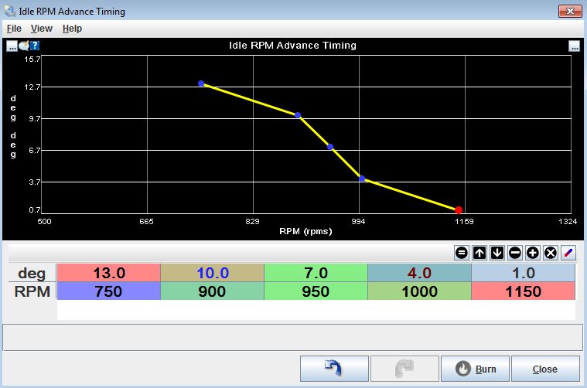The image size is (587, 388).
Task: Click the speech bubble notes icon
Action: click(x=24, y=46)
